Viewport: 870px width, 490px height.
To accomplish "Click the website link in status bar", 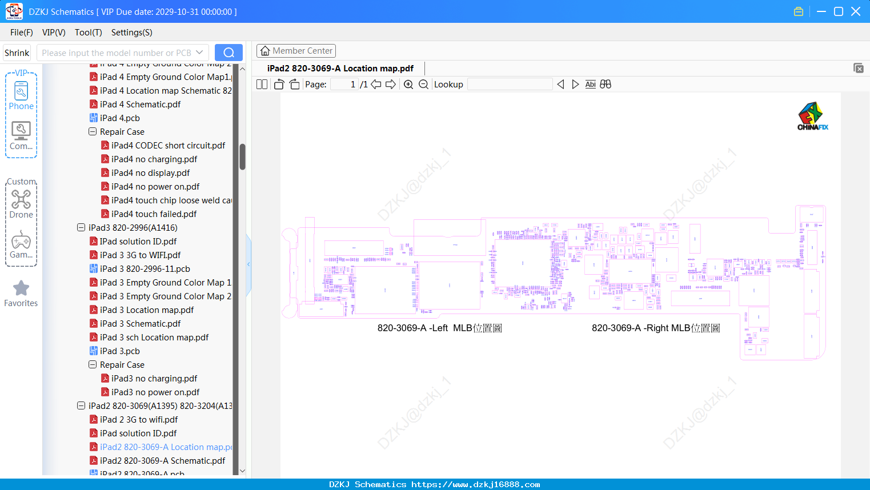I will (x=476, y=484).
